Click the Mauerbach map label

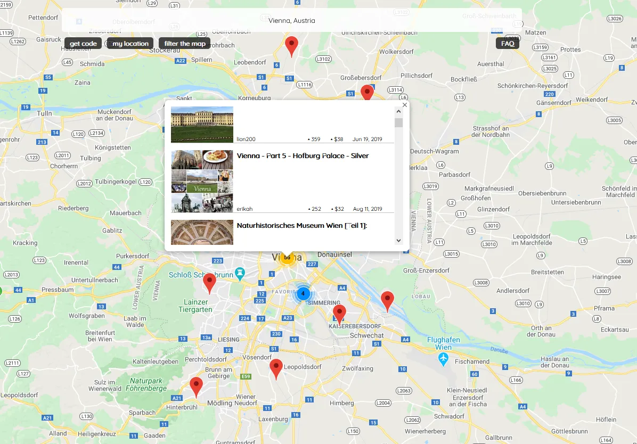click(x=126, y=213)
